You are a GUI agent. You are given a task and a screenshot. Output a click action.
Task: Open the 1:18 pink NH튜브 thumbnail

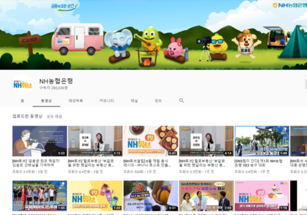click(x=262, y=196)
